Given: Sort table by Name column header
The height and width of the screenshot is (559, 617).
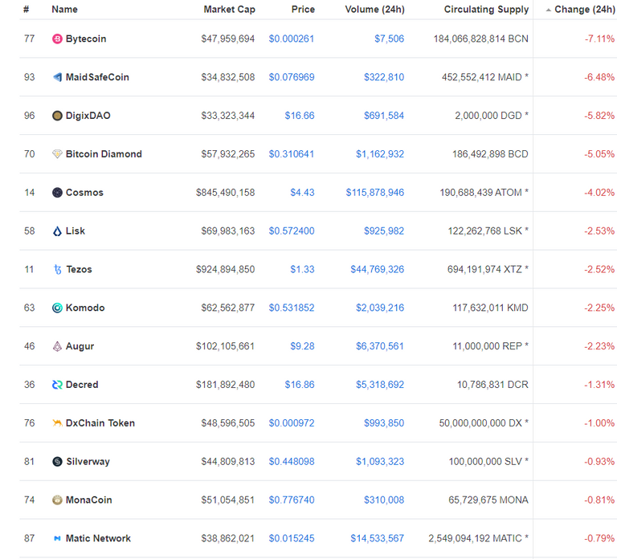Looking at the screenshot, I should (64, 10).
